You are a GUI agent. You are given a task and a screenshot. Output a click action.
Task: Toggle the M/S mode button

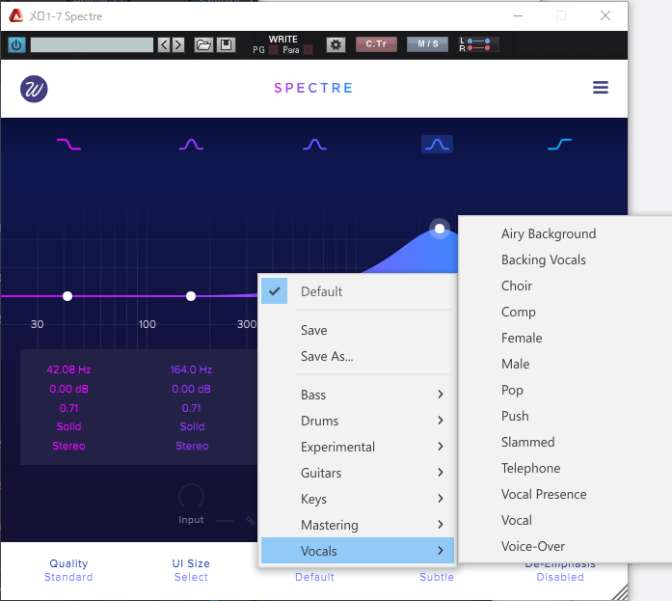pyautogui.click(x=428, y=44)
